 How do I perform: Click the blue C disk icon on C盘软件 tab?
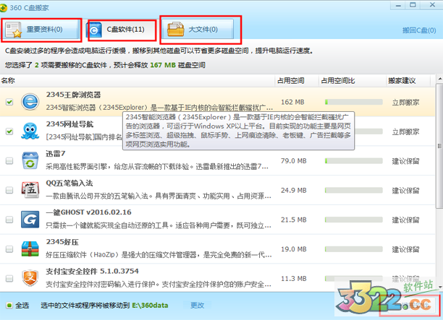(94, 30)
